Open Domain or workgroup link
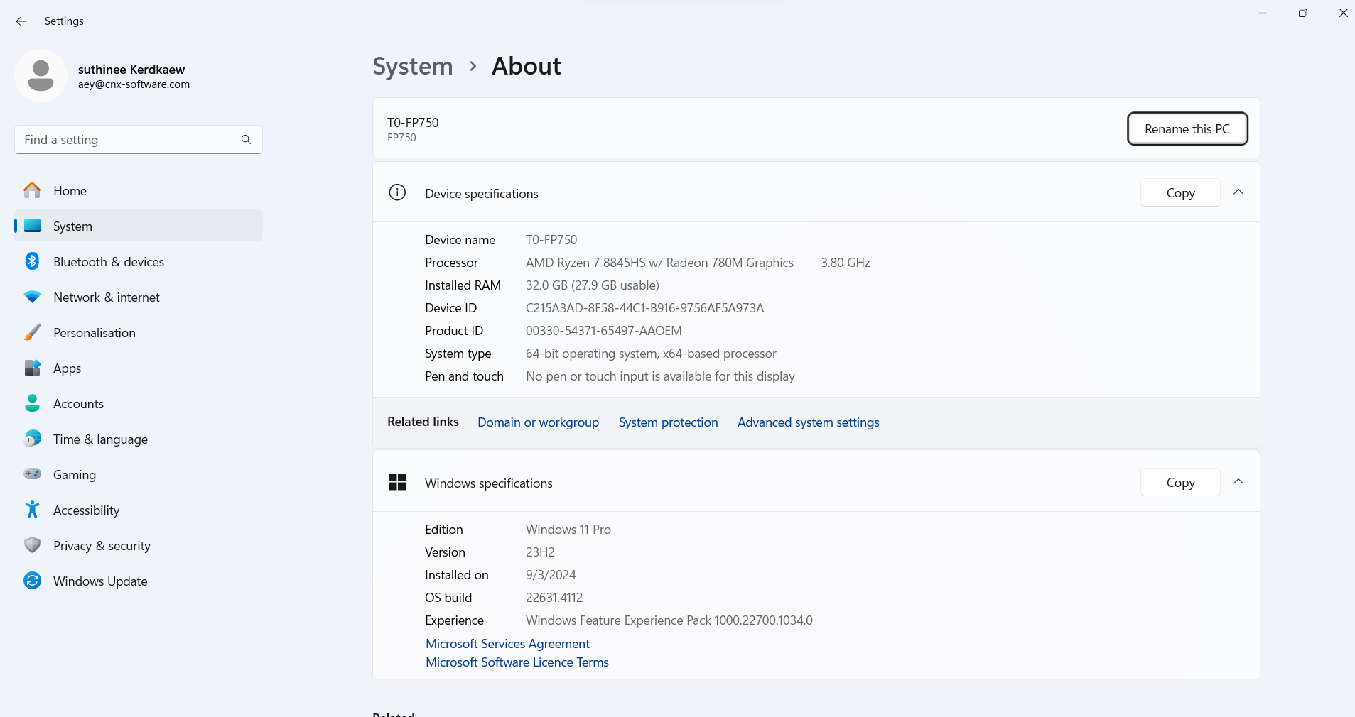This screenshot has height=717, width=1355. pos(538,422)
